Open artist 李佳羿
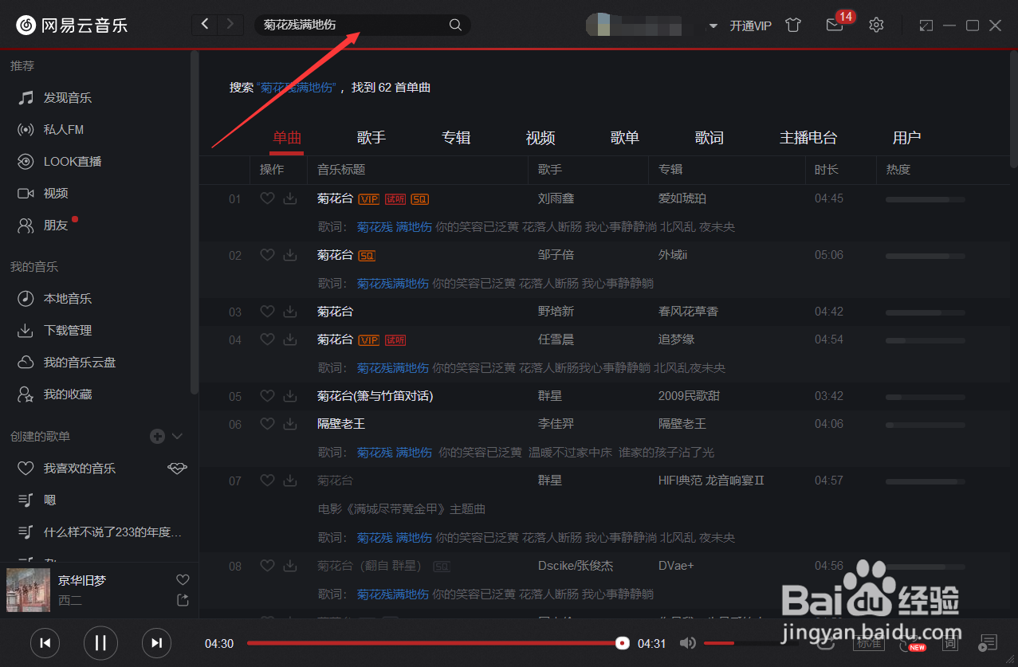Viewport: 1018px width, 667px height. tap(556, 424)
